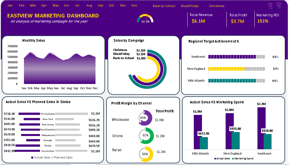
Task: Click the purple Wholesale 60% donut
Action: coord(145,118)
